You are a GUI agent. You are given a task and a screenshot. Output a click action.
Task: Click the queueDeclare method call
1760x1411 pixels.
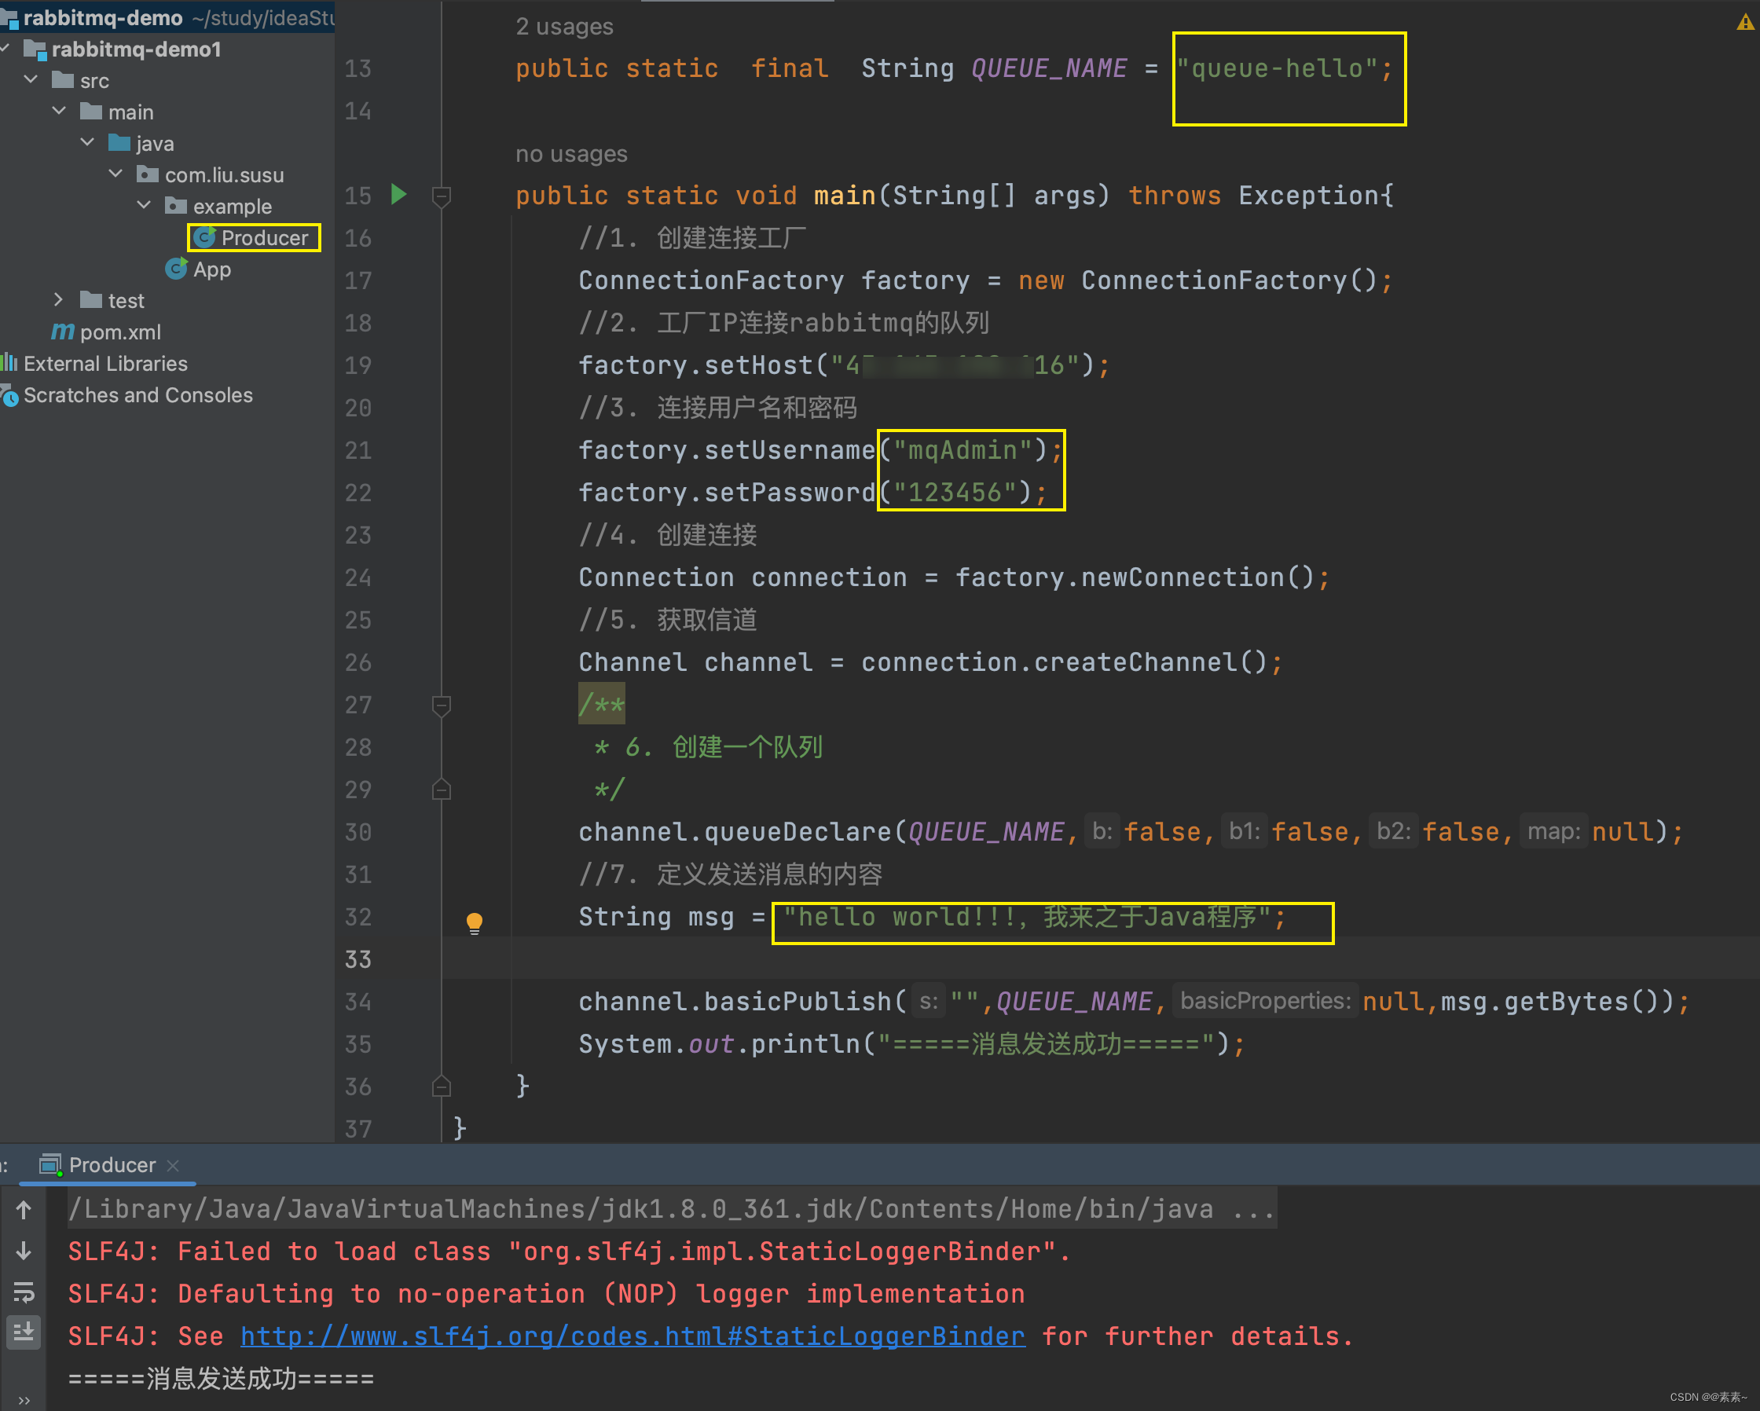pos(797,831)
